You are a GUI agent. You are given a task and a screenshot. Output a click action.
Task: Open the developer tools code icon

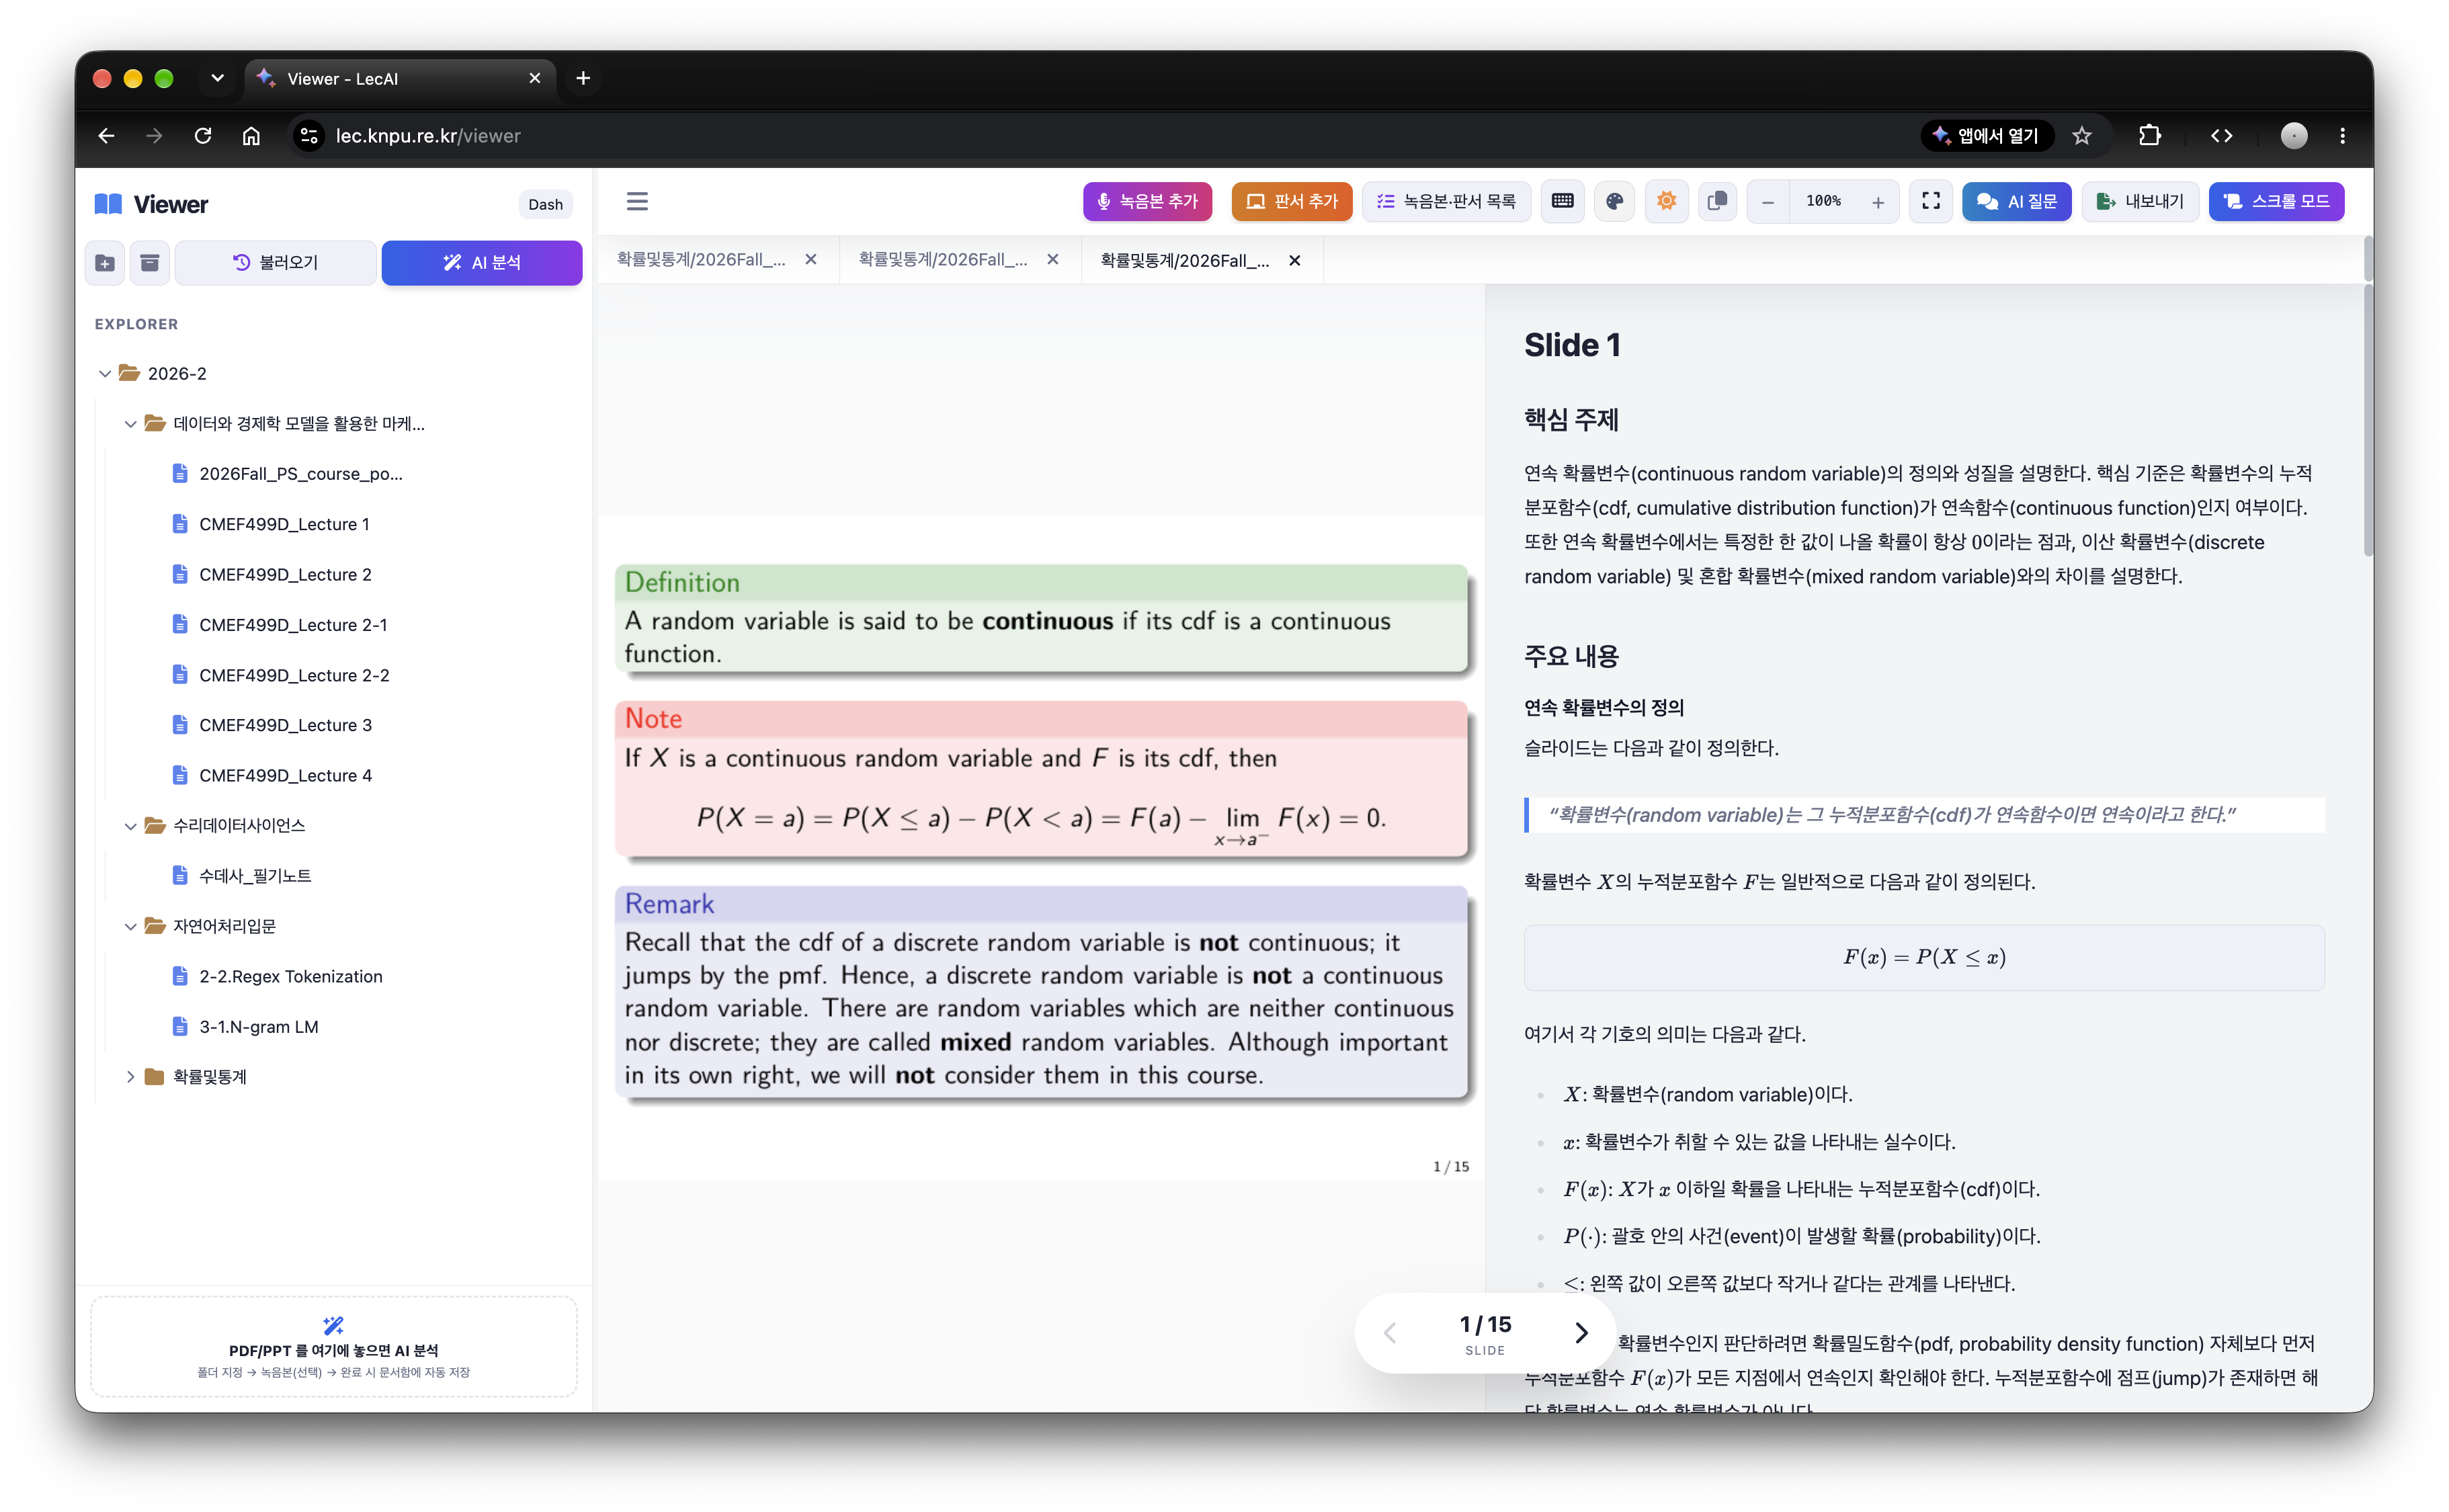click(2222, 136)
